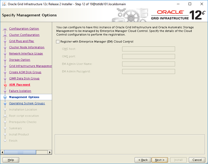
Task: Focus the EM Admin User Name field
Action: [x=148, y=64]
